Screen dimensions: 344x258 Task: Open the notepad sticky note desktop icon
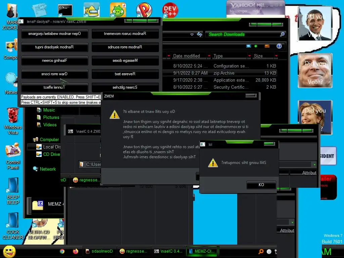pyautogui.click(x=39, y=10)
